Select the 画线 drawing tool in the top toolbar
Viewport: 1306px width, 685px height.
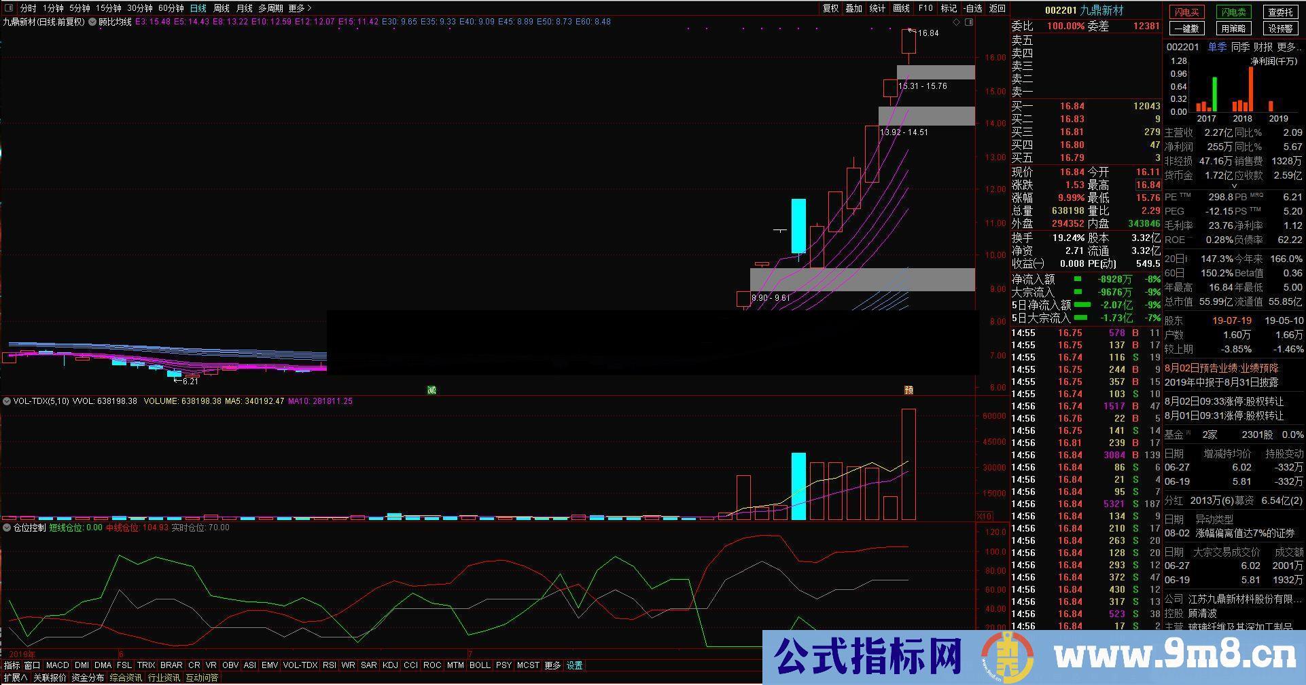[900, 8]
